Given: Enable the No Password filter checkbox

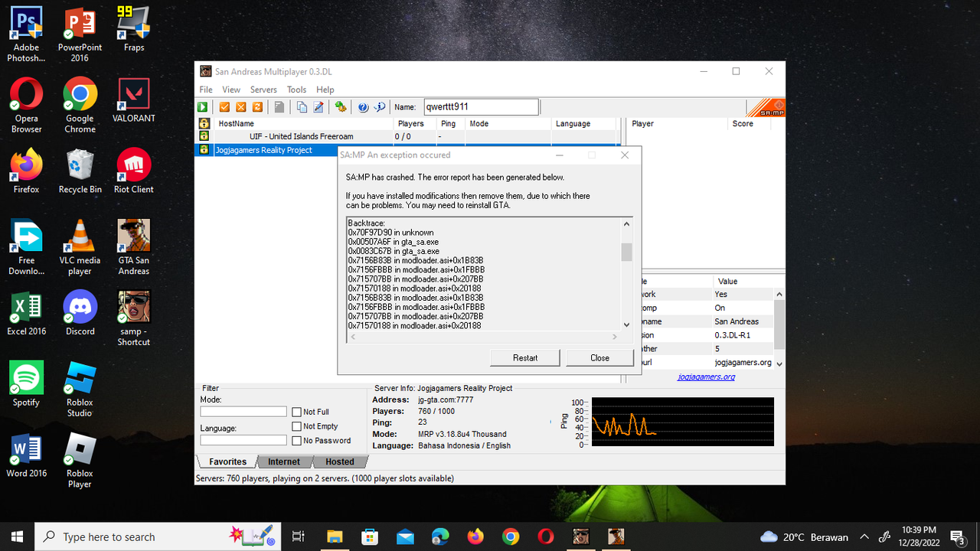Looking at the screenshot, I should click(x=297, y=441).
